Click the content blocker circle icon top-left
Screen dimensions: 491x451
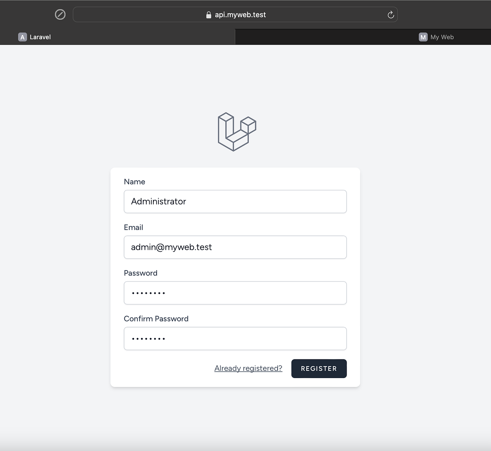pos(60,14)
